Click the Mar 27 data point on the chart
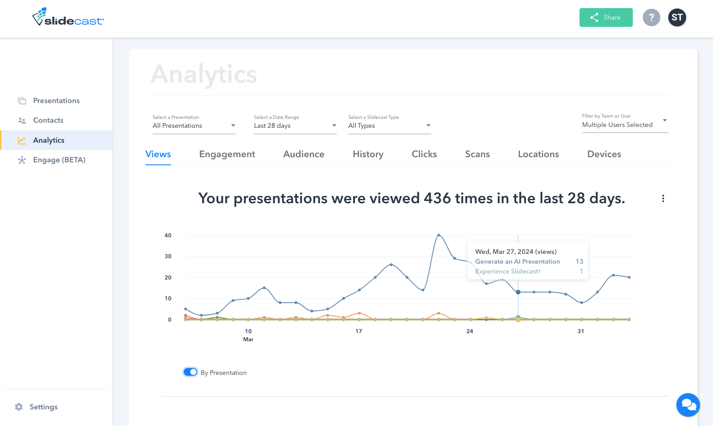The width and height of the screenshot is (713, 426). 518,292
